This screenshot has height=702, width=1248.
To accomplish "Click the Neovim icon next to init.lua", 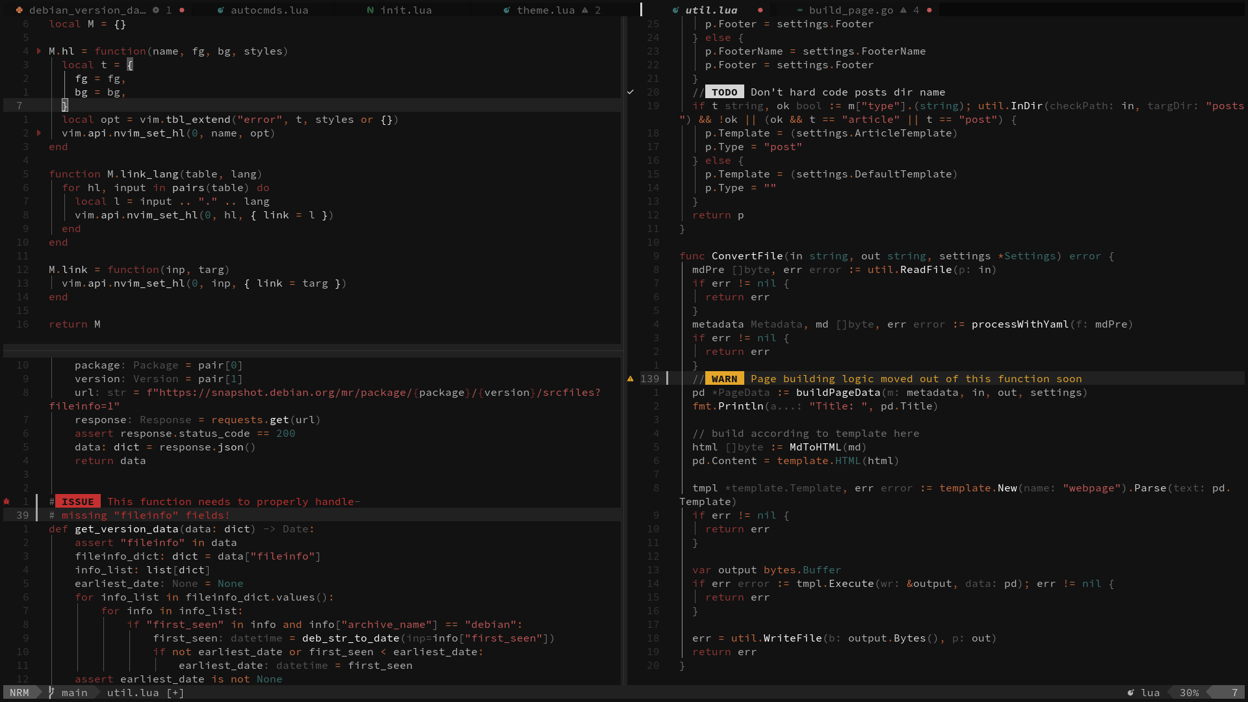I will click(x=369, y=10).
